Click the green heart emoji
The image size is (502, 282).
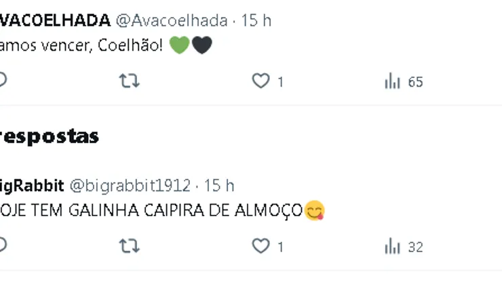click(180, 45)
